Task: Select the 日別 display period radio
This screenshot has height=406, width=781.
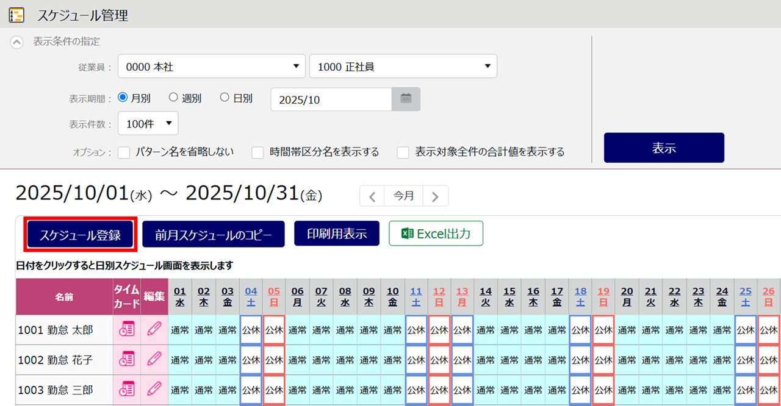Action: click(x=225, y=98)
